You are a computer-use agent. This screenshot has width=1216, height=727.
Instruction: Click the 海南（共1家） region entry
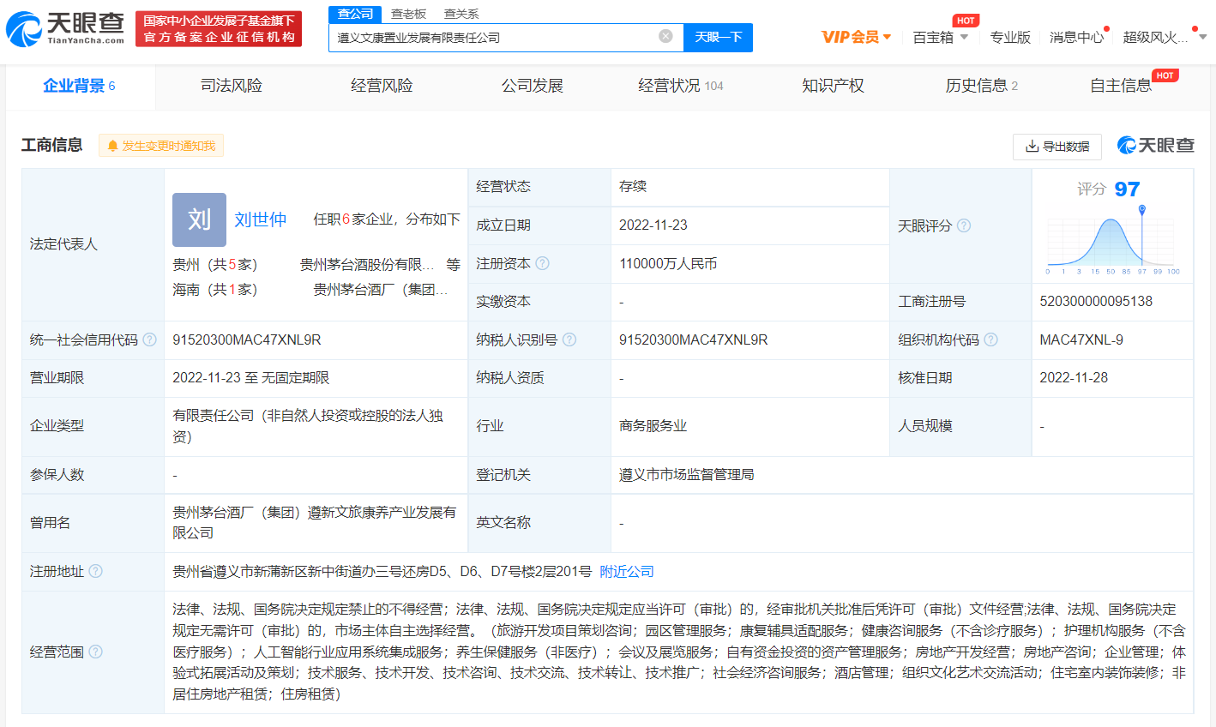click(215, 290)
